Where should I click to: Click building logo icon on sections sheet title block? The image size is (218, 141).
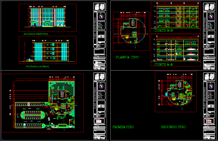pos(209,7)
